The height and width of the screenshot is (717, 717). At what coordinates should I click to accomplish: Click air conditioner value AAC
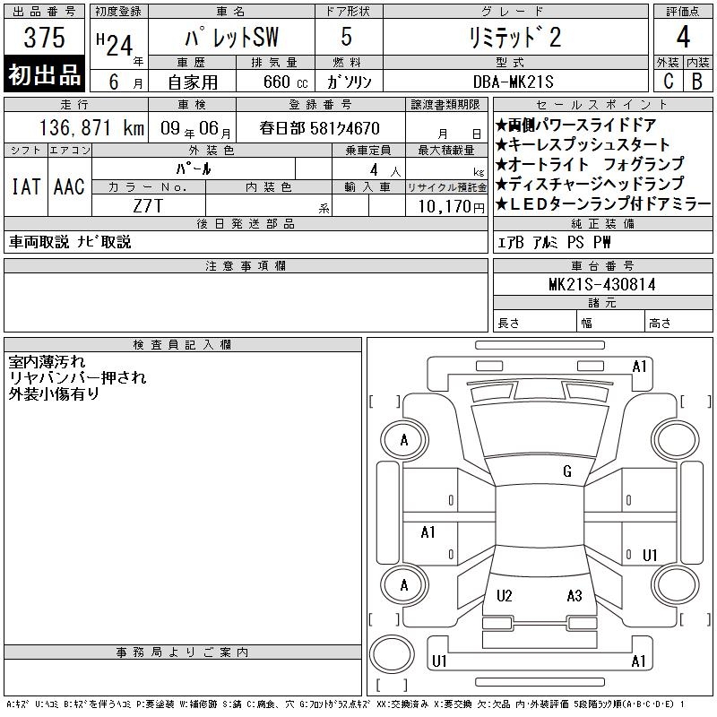tap(69, 186)
